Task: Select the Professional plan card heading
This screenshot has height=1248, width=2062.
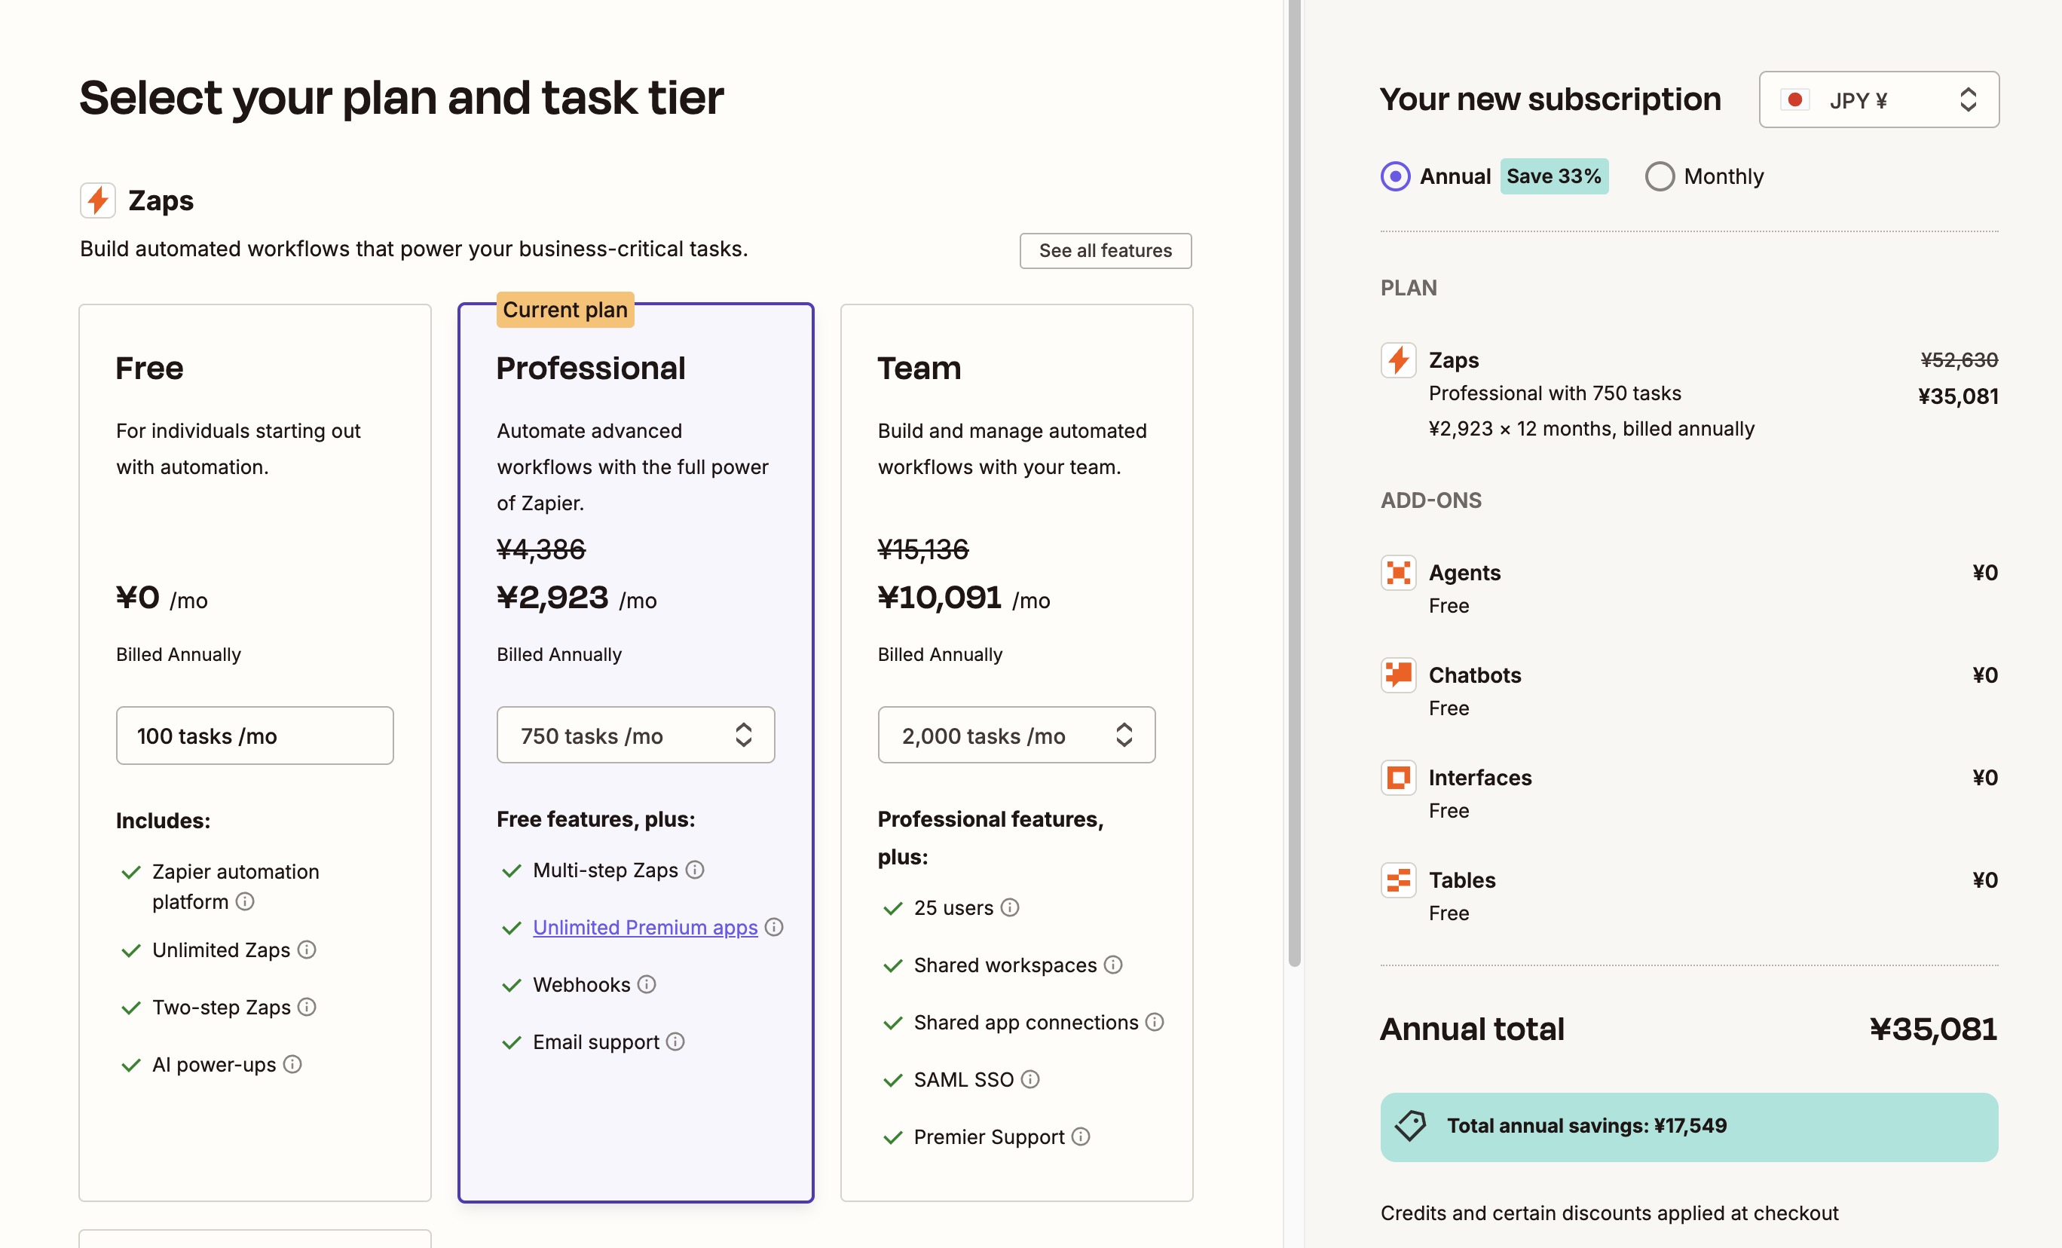Action: point(591,369)
